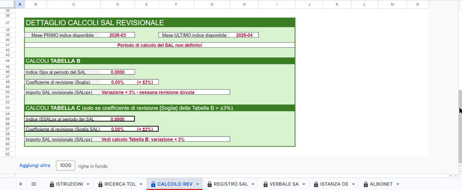This screenshot has height=190, width=462.
Task: Click the vertical scroll up arrow
Action: tap(460, 166)
